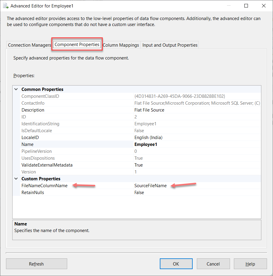Image resolution: width=273 pixels, height=276 pixels.
Task: Click the RetainNulls False value
Action: click(x=139, y=193)
